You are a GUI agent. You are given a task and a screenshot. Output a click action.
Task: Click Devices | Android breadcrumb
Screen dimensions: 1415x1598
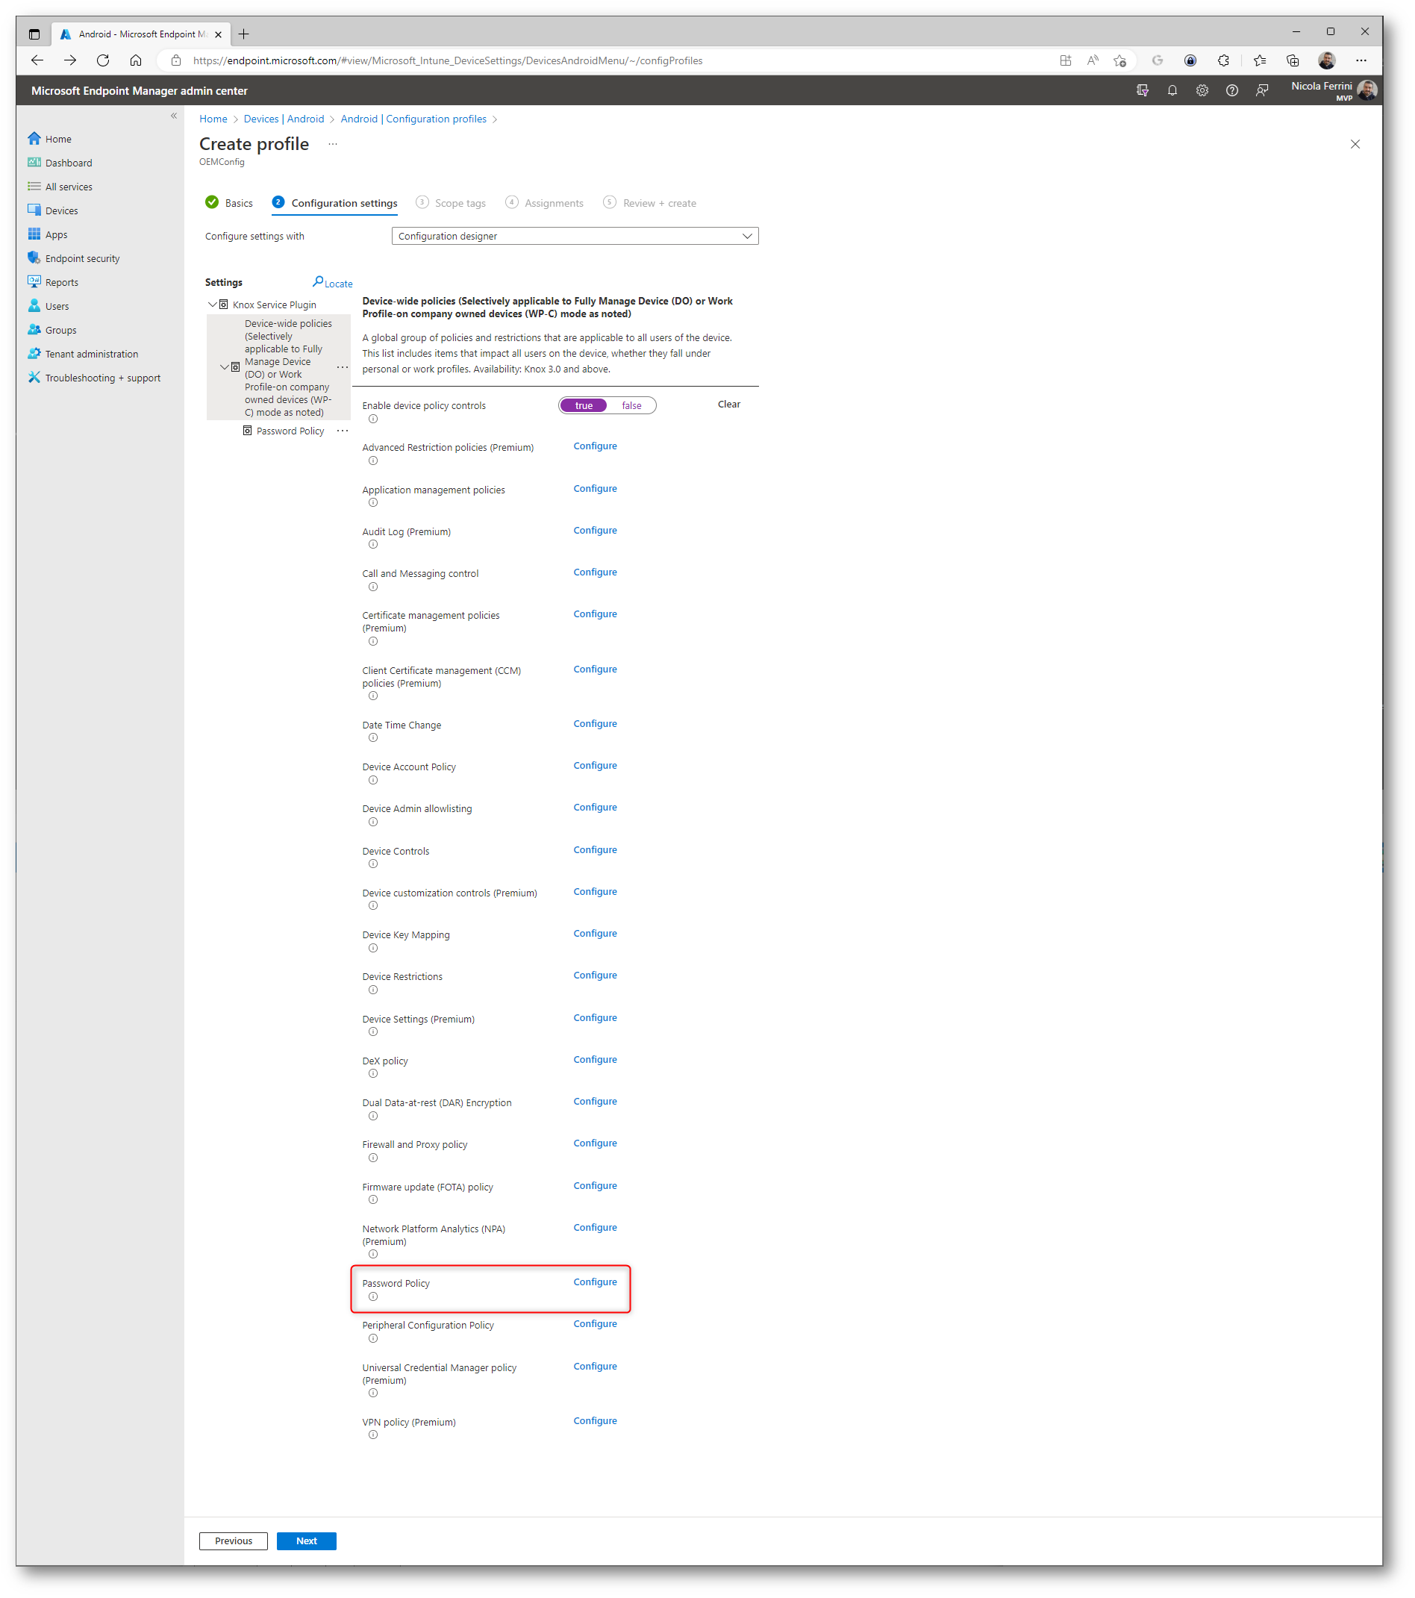pyautogui.click(x=284, y=119)
